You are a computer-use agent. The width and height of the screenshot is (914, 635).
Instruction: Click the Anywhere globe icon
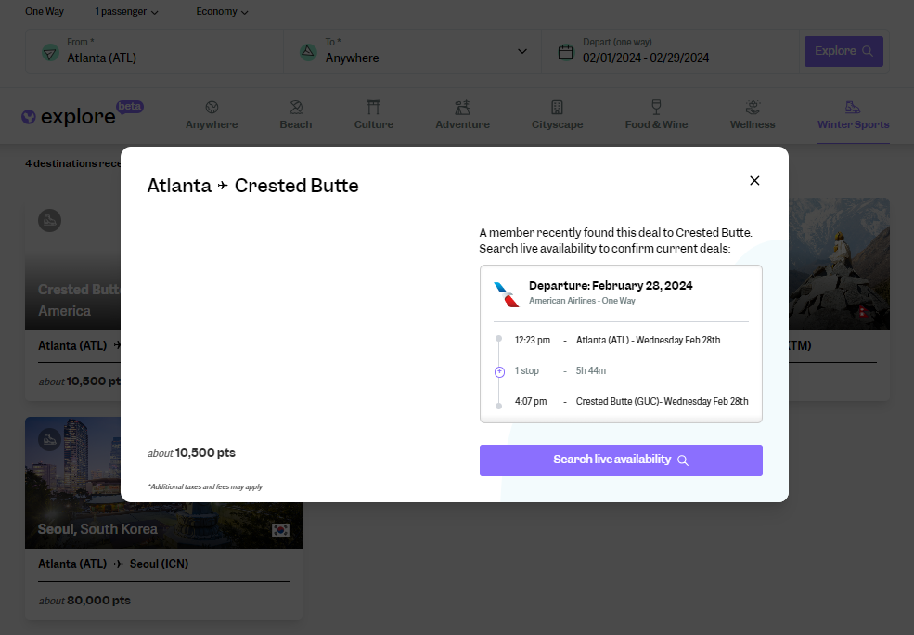click(211, 107)
